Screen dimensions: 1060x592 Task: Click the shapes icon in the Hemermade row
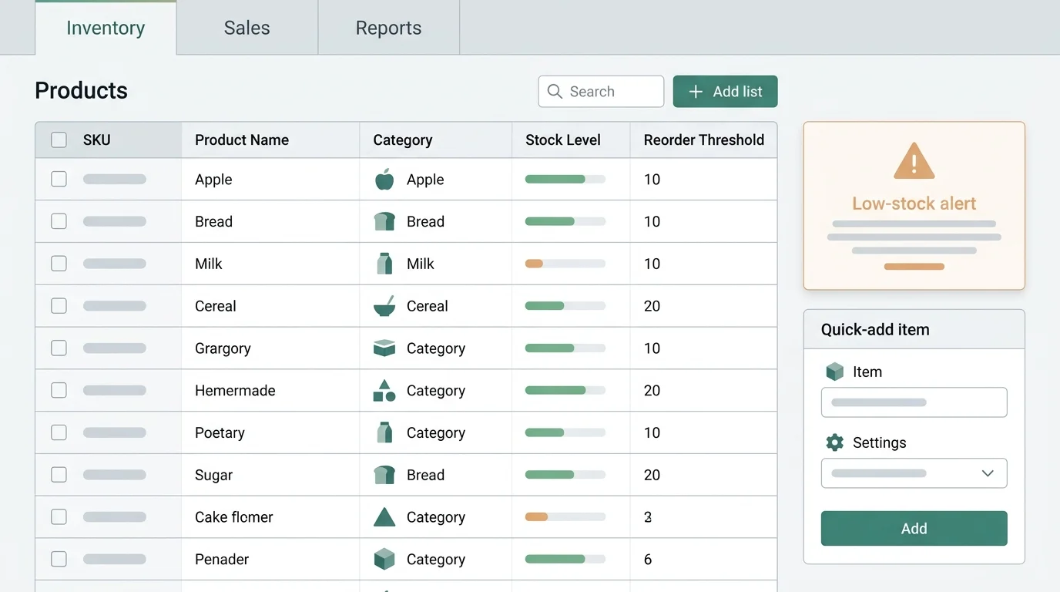click(x=384, y=391)
